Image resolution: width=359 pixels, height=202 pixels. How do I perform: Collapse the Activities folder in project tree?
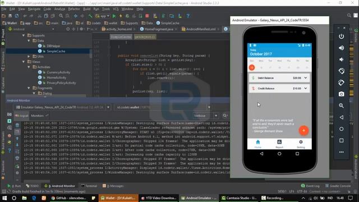(x=29, y=67)
